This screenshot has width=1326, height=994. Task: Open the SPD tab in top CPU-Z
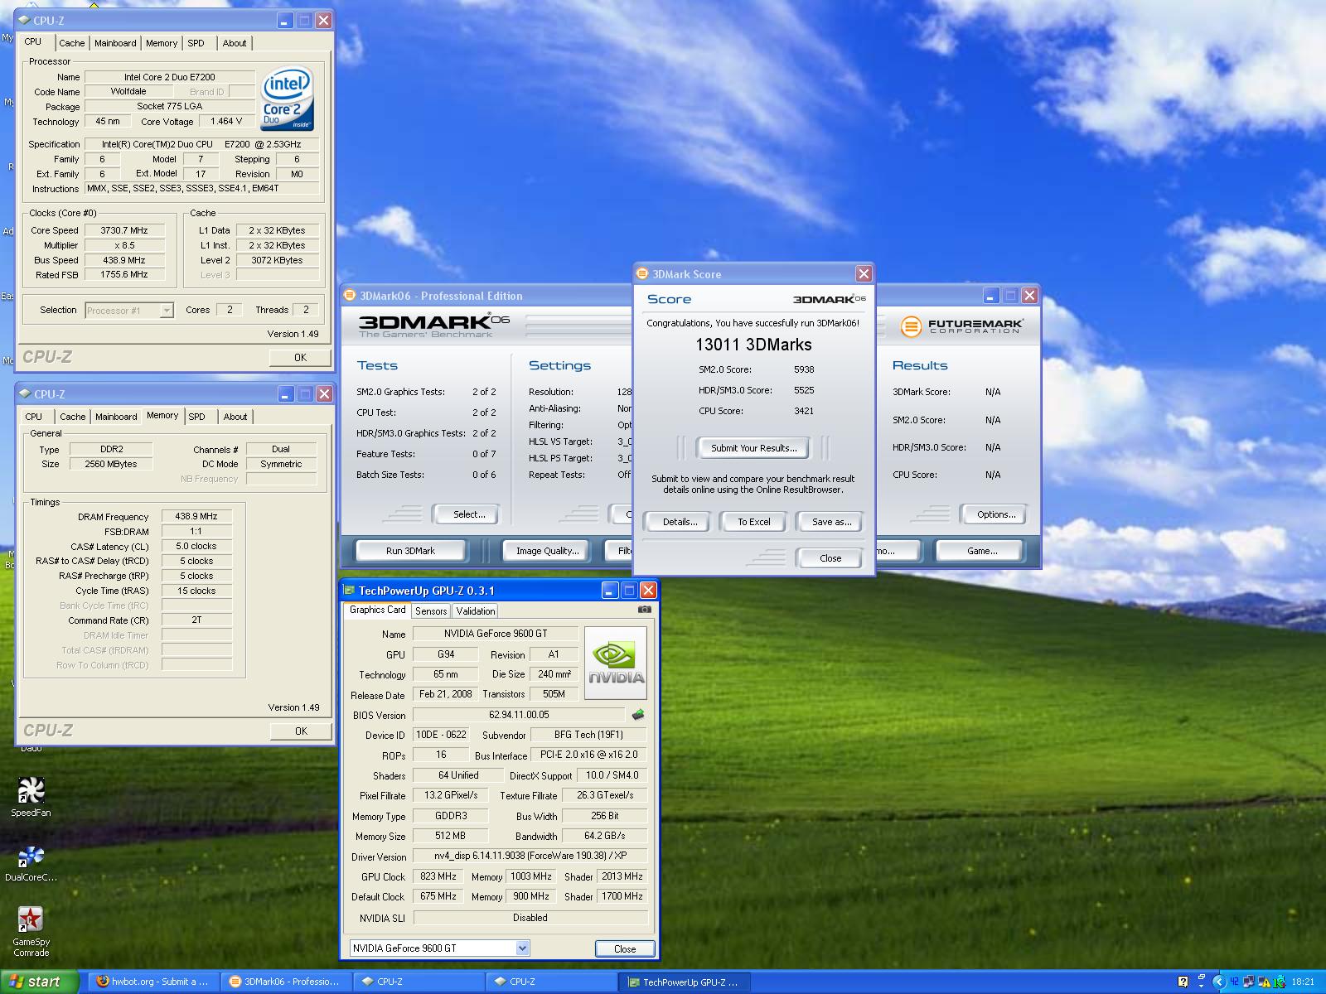click(x=196, y=43)
